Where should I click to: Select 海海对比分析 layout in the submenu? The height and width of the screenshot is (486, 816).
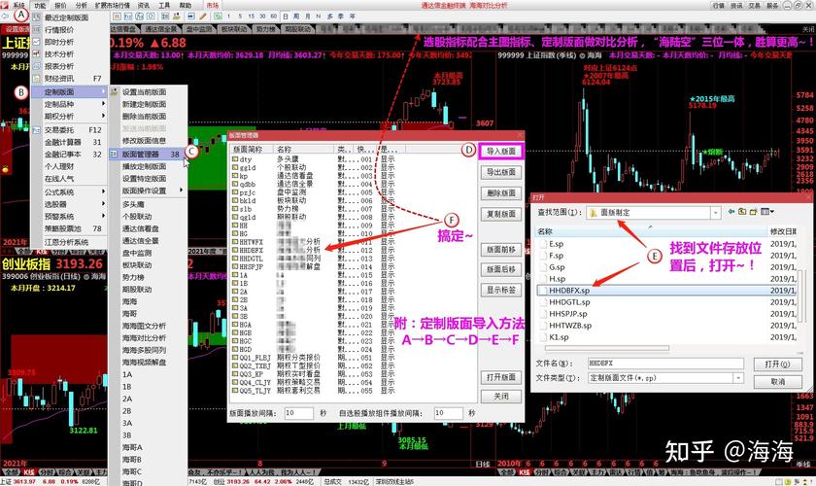[148, 338]
